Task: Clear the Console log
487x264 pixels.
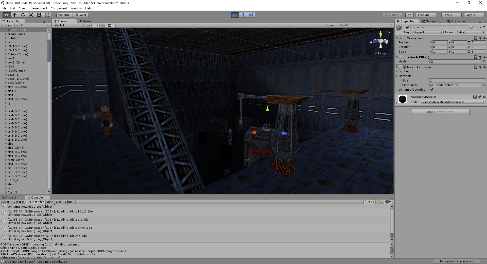Action: click(6, 202)
